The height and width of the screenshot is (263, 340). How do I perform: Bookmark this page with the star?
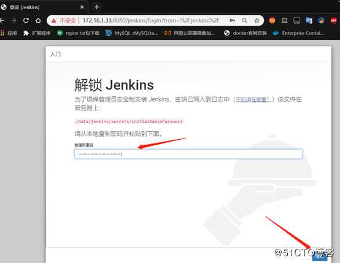pyautogui.click(x=257, y=20)
